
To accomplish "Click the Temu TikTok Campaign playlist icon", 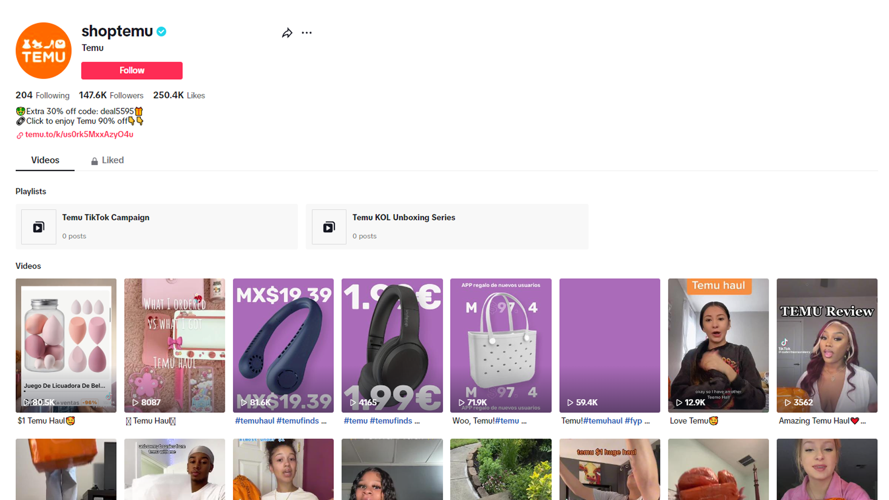I will click(38, 227).
